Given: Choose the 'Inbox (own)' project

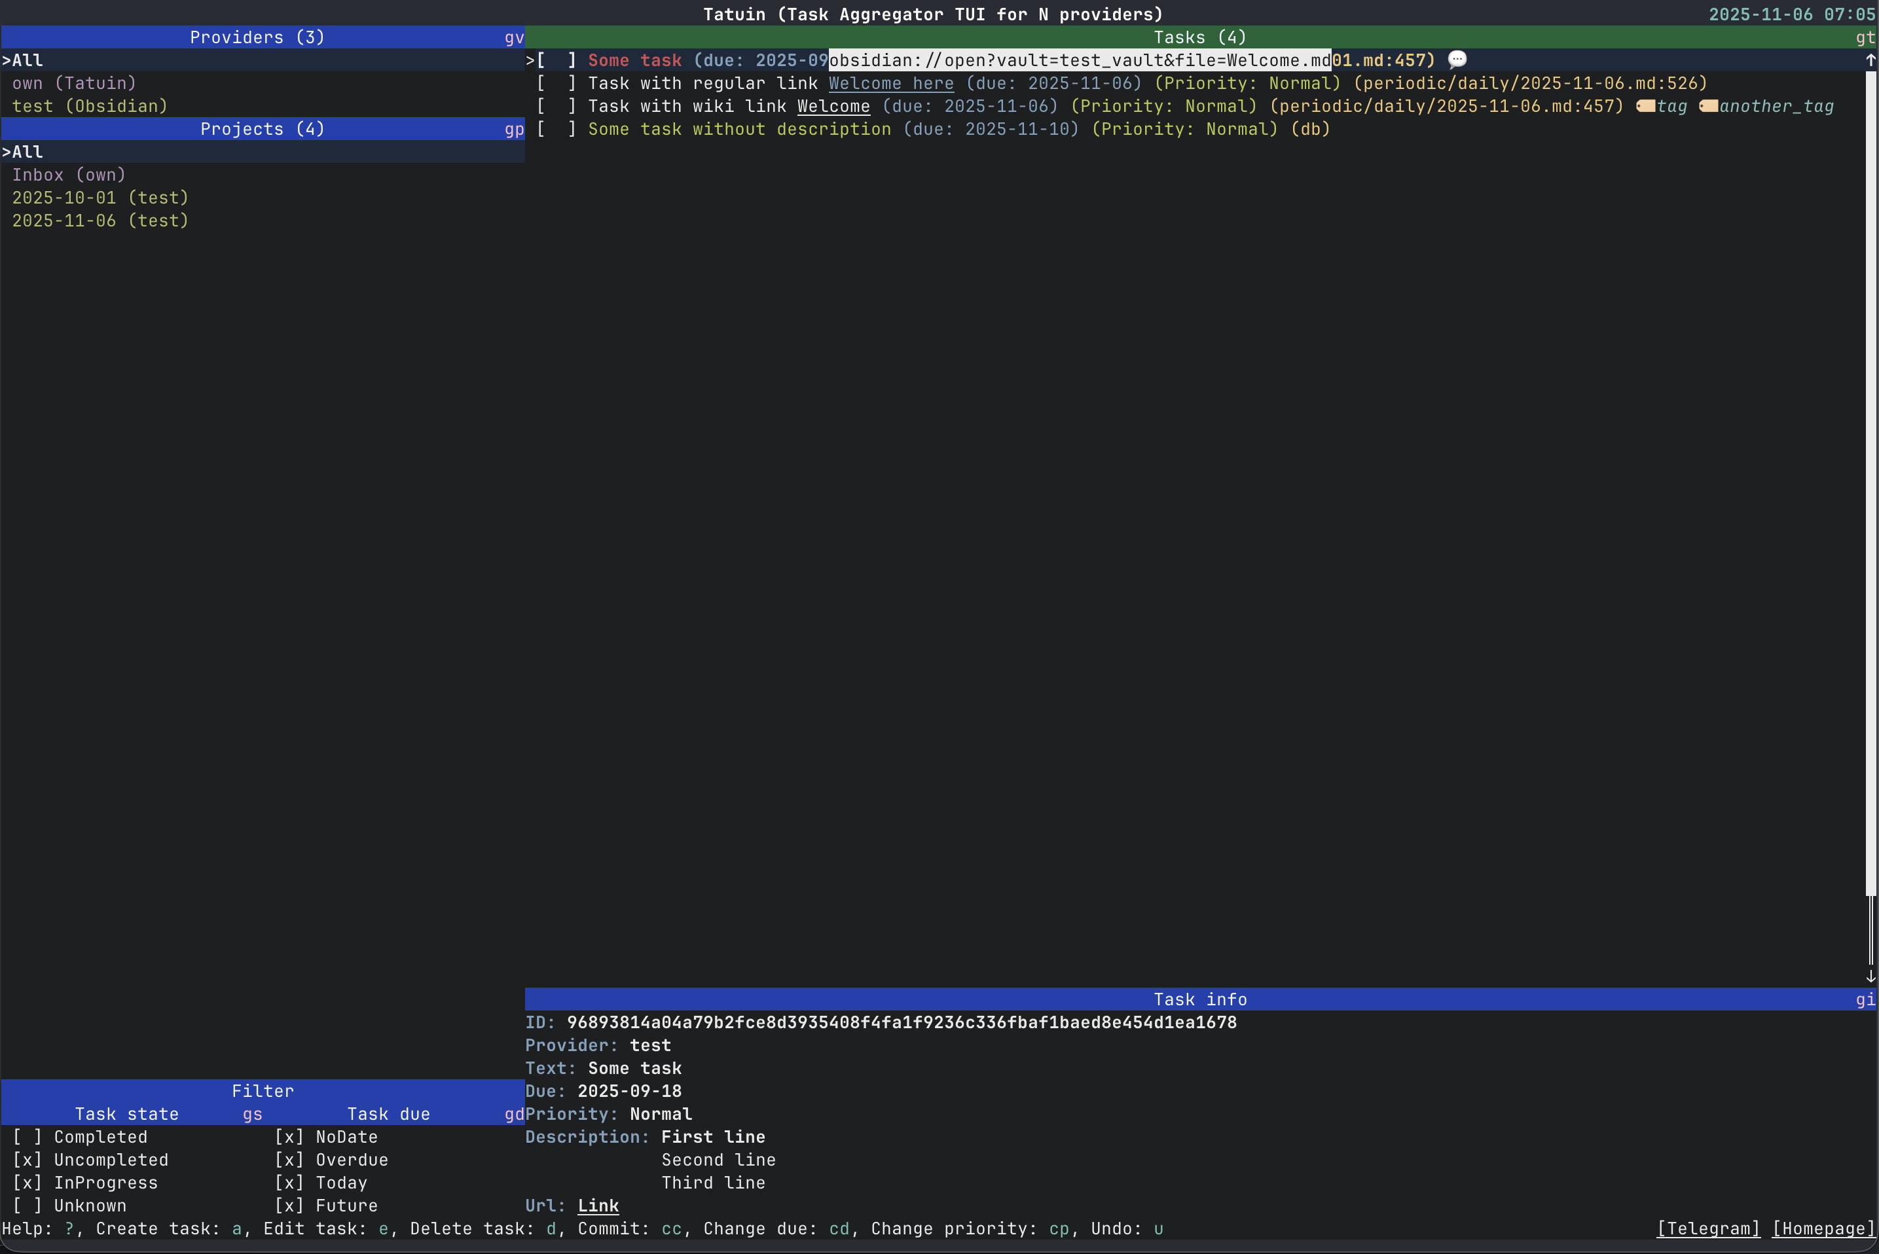Looking at the screenshot, I should (69, 174).
